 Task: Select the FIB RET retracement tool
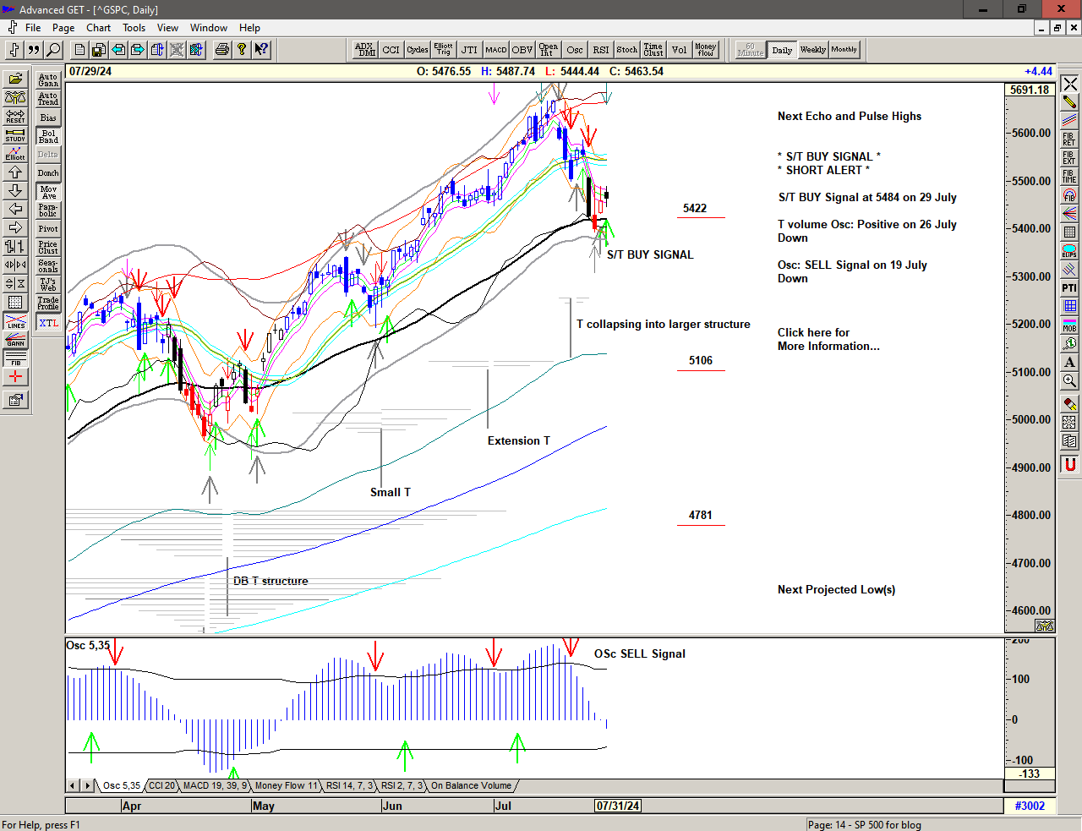(x=1069, y=139)
